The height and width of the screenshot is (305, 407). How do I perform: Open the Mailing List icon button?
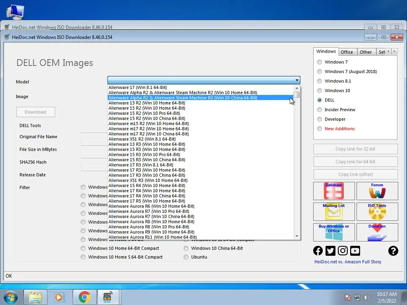tap(334, 212)
